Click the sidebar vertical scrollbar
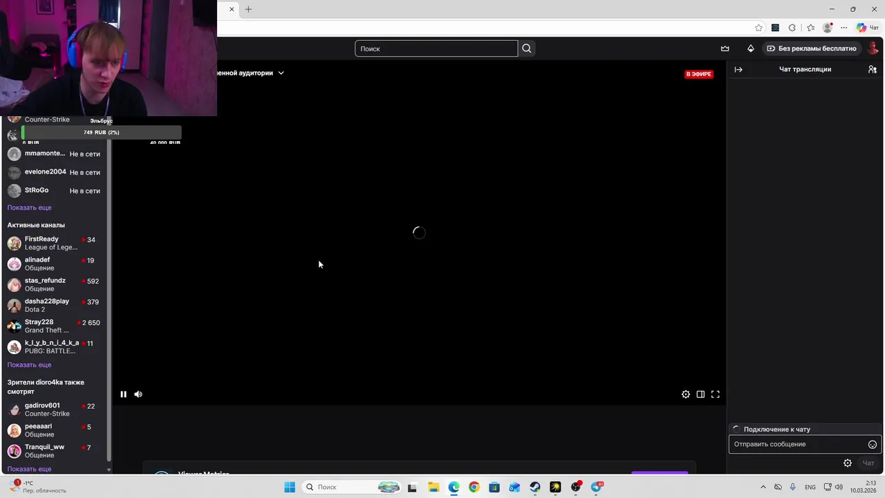Image resolution: width=885 pixels, height=498 pixels. pyautogui.click(x=109, y=290)
